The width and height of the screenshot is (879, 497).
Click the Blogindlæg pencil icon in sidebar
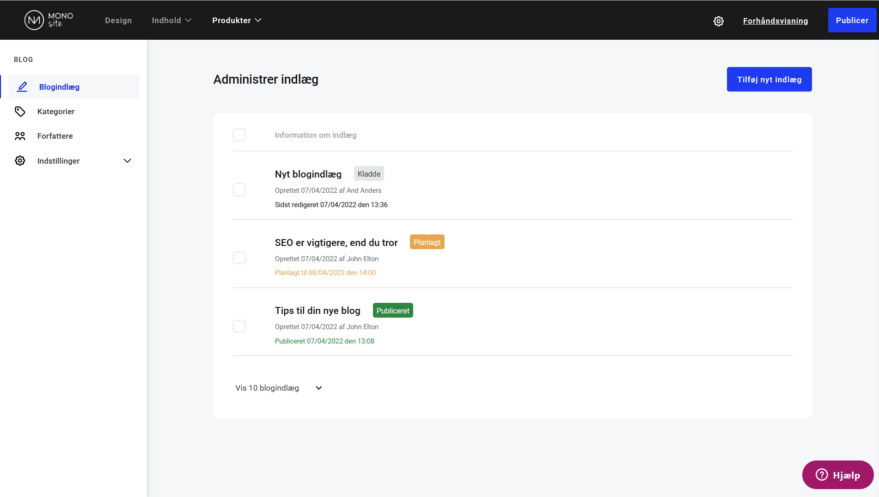[x=22, y=87]
